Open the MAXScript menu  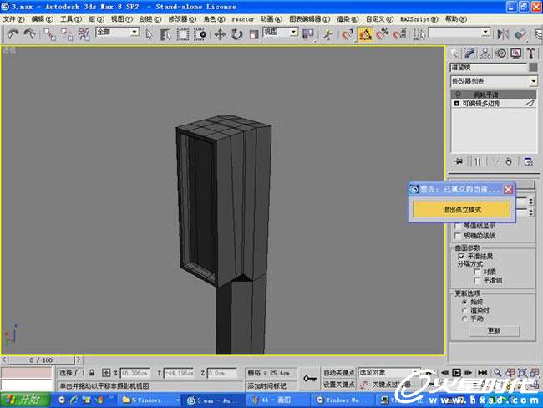coord(419,19)
